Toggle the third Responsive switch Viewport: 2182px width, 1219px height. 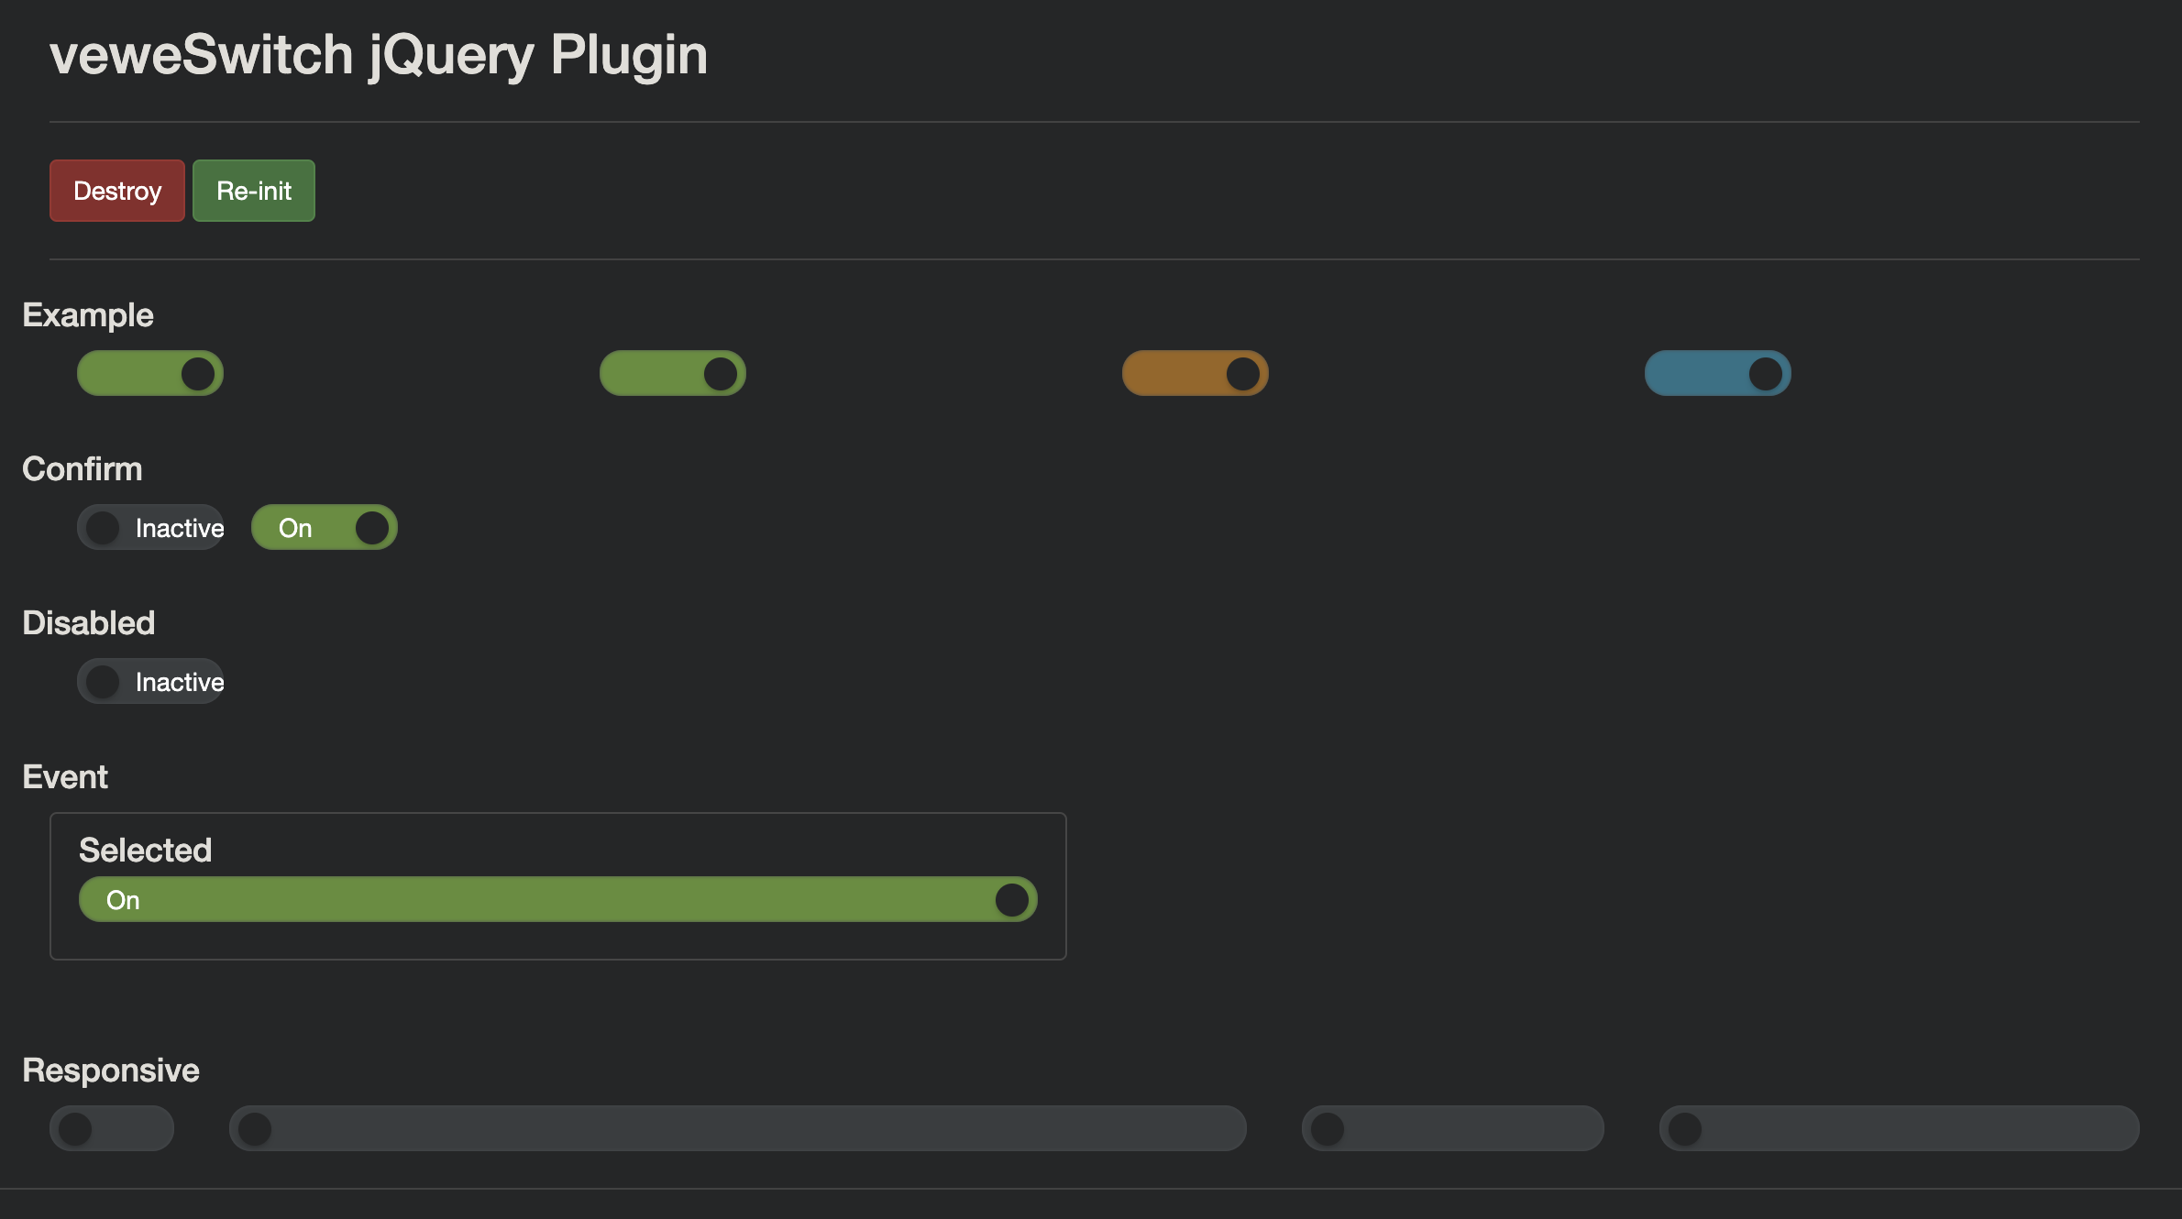click(x=1451, y=1128)
